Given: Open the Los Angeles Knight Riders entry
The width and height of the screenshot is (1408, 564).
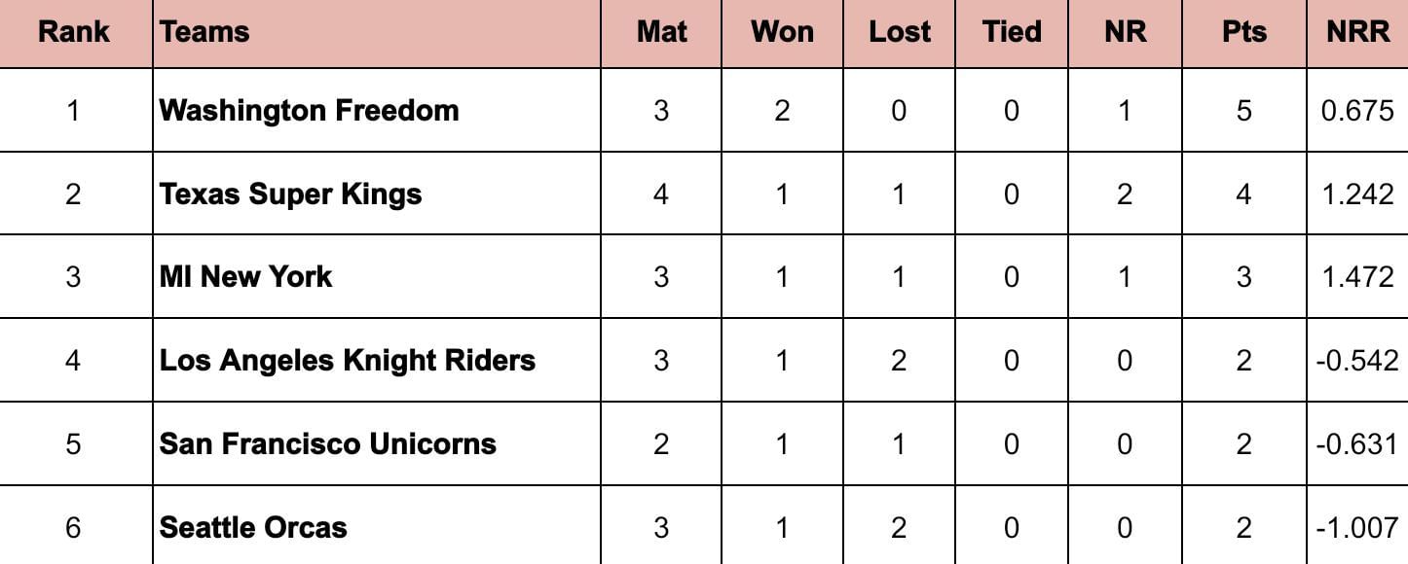Looking at the screenshot, I should coord(347,361).
